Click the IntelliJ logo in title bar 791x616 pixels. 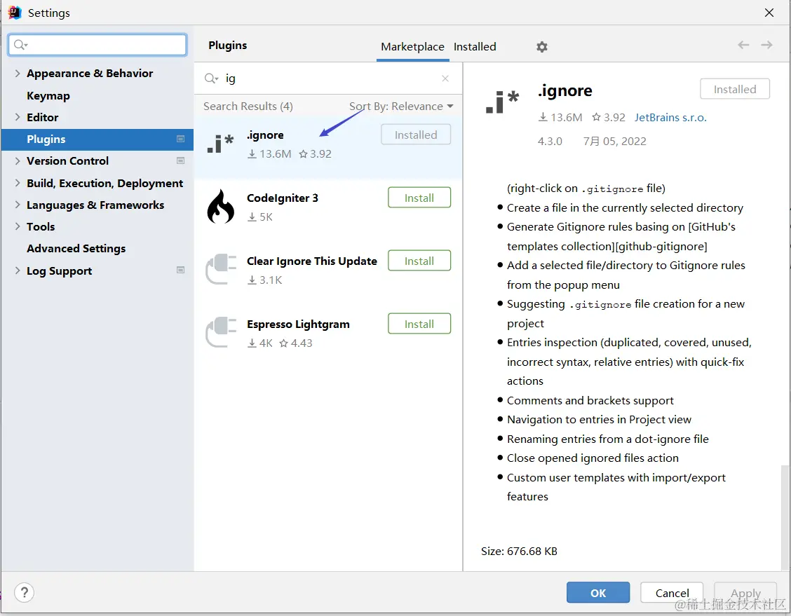click(x=15, y=13)
